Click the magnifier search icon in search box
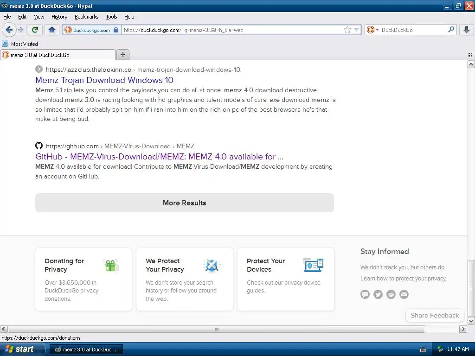This screenshot has width=475, height=356. [x=451, y=29]
